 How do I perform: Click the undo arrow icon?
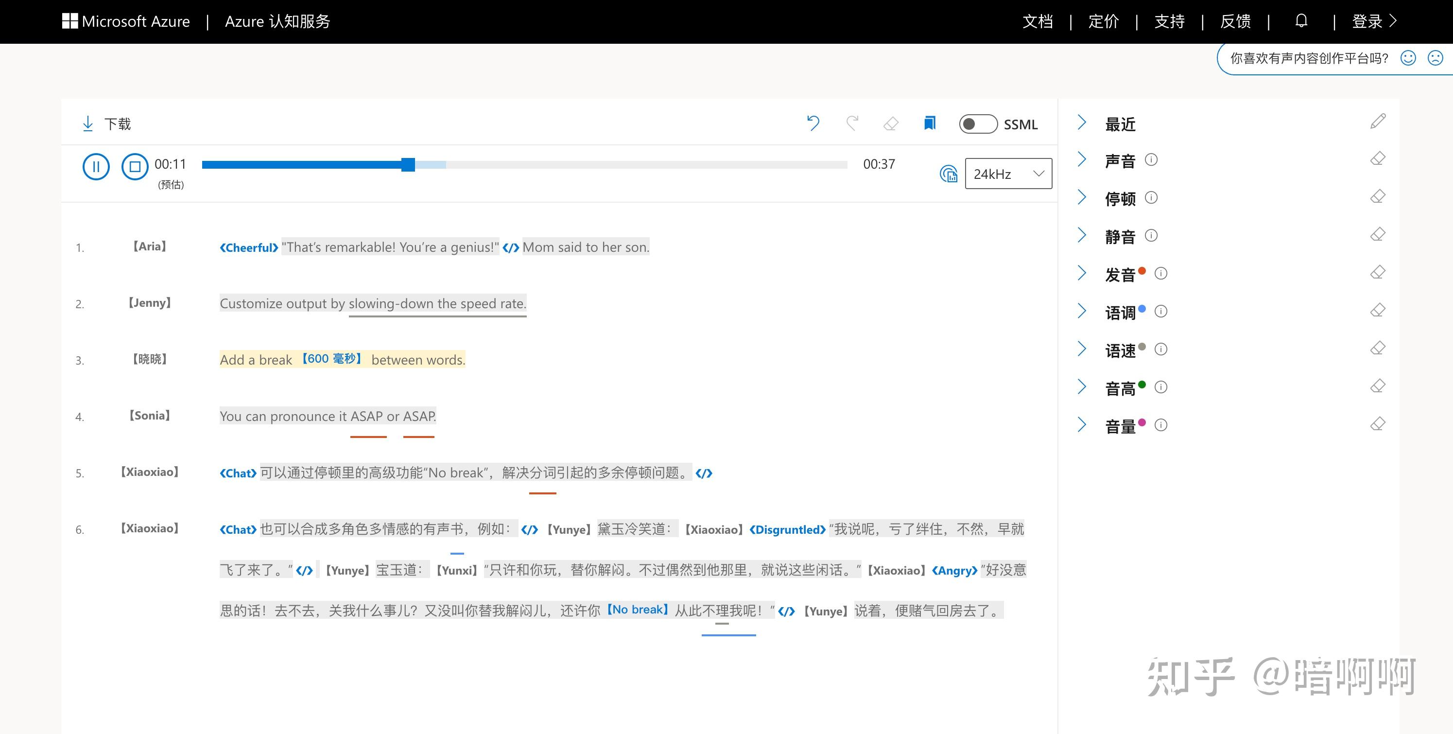coord(813,123)
